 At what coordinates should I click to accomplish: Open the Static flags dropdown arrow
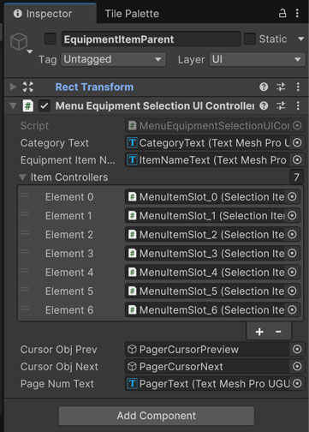coord(300,39)
